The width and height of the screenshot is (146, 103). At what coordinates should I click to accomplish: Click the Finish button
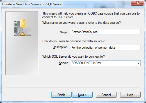point(61,95)
